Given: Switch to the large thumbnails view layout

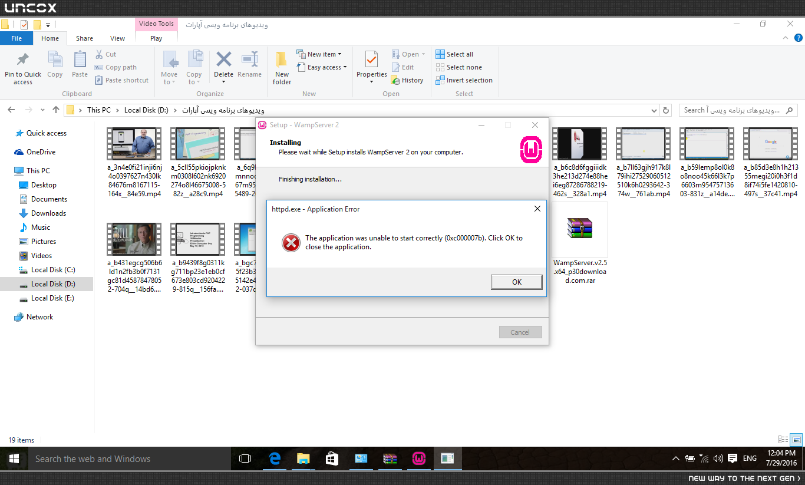Looking at the screenshot, I should (x=796, y=440).
